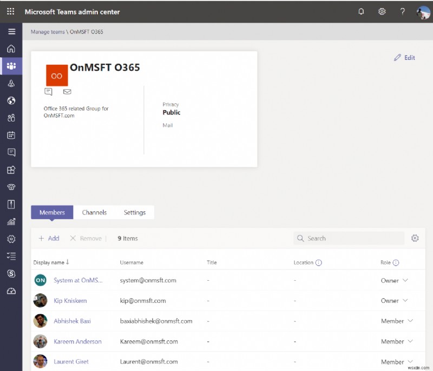Open Analytics & reports chart icon
The width and height of the screenshot is (433, 371).
[11, 221]
